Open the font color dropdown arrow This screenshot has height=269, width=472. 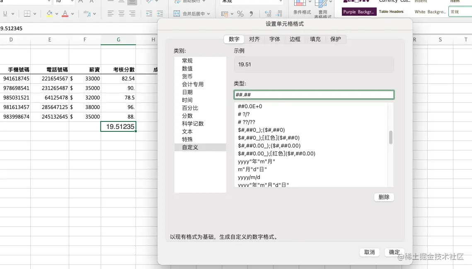click(73, 14)
